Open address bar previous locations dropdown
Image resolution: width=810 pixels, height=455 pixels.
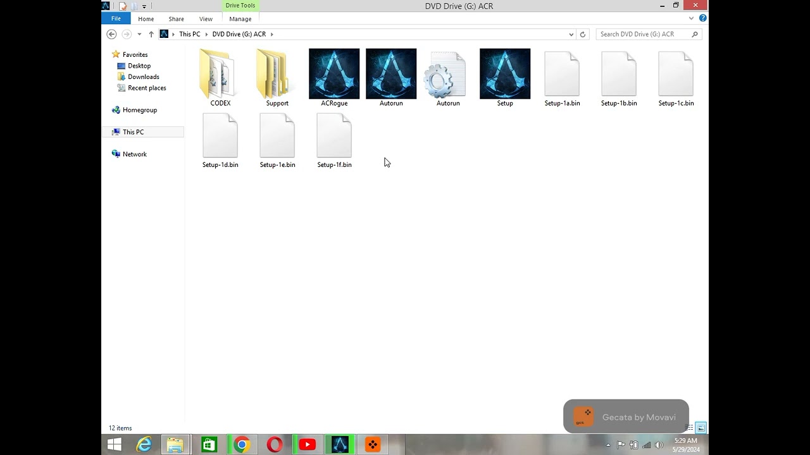tap(571, 34)
